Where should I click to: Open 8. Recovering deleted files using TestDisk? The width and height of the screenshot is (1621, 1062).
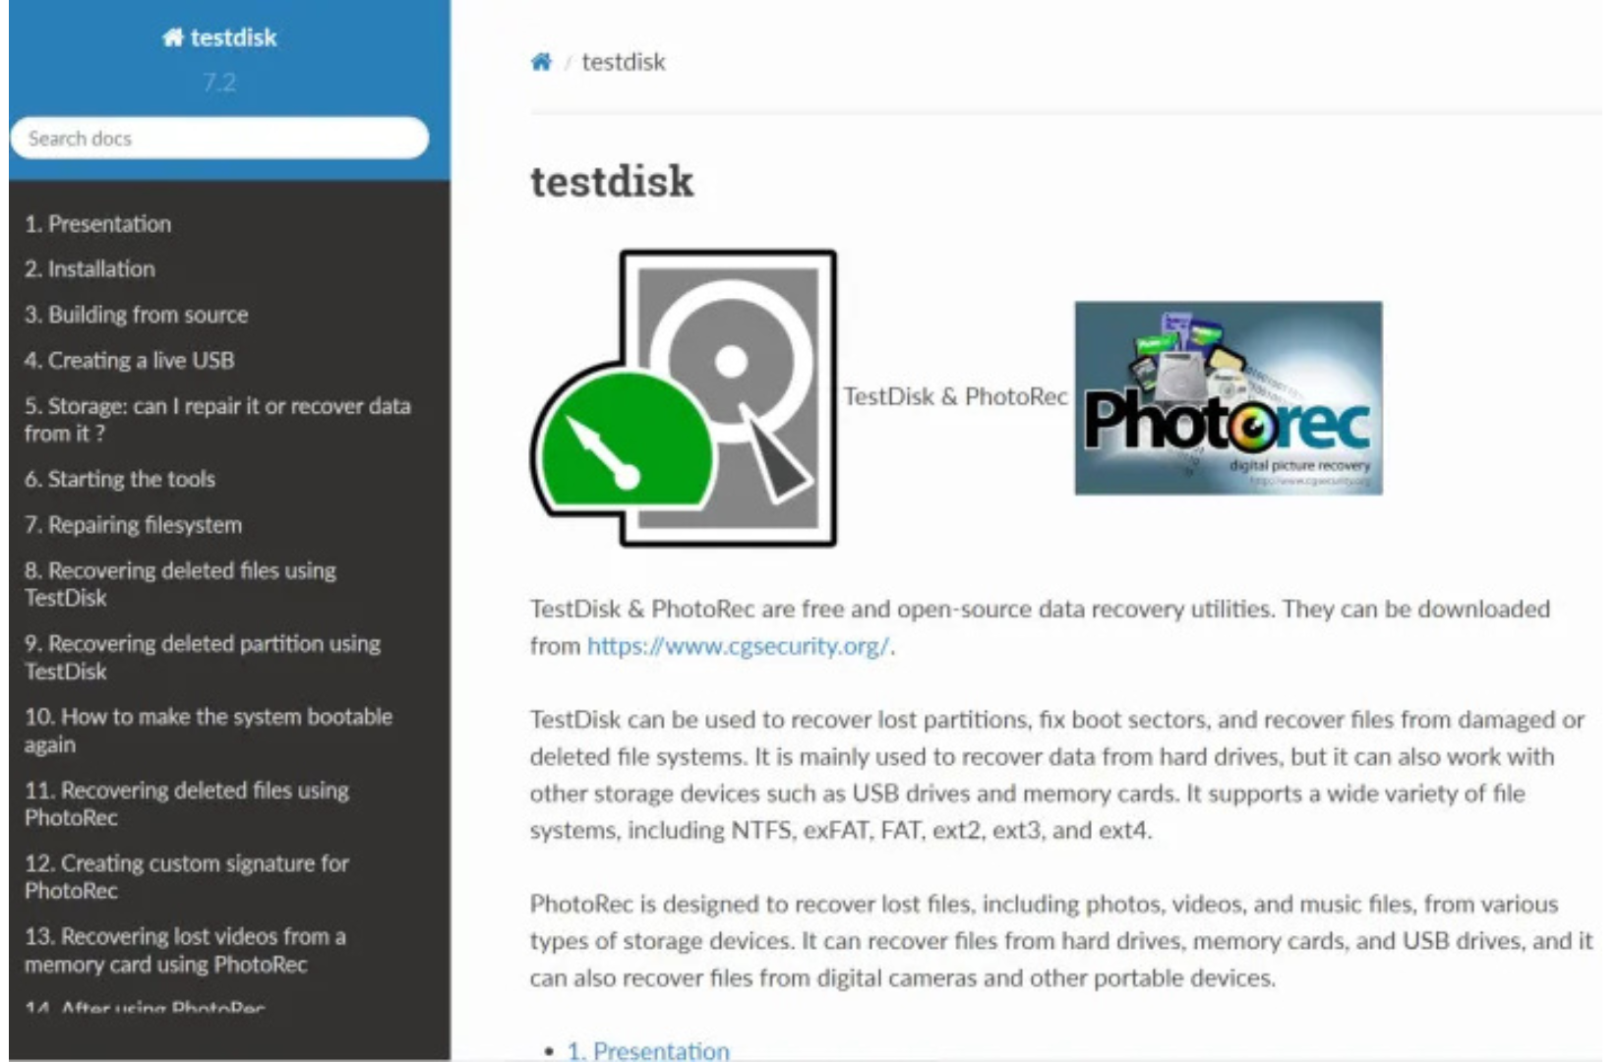click(180, 584)
